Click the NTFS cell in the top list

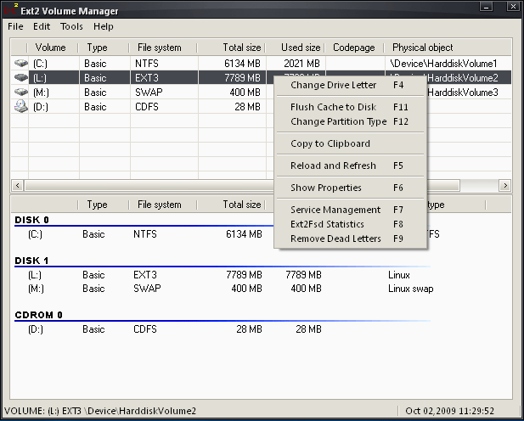pos(147,63)
